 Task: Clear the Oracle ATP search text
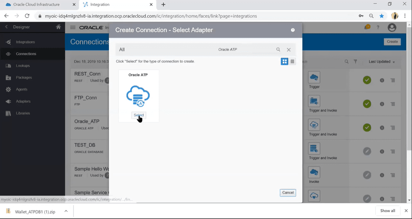pyautogui.click(x=289, y=50)
